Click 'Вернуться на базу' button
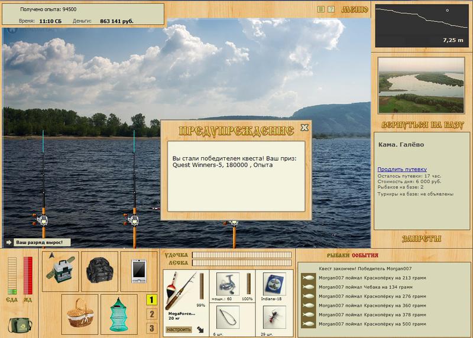473x338 pixels. pos(422,125)
